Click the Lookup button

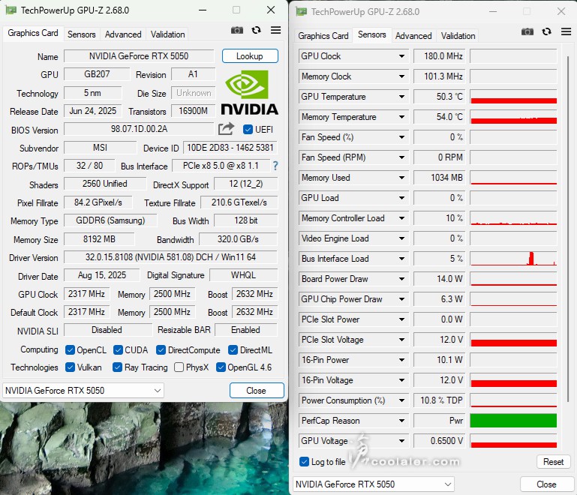coord(250,56)
